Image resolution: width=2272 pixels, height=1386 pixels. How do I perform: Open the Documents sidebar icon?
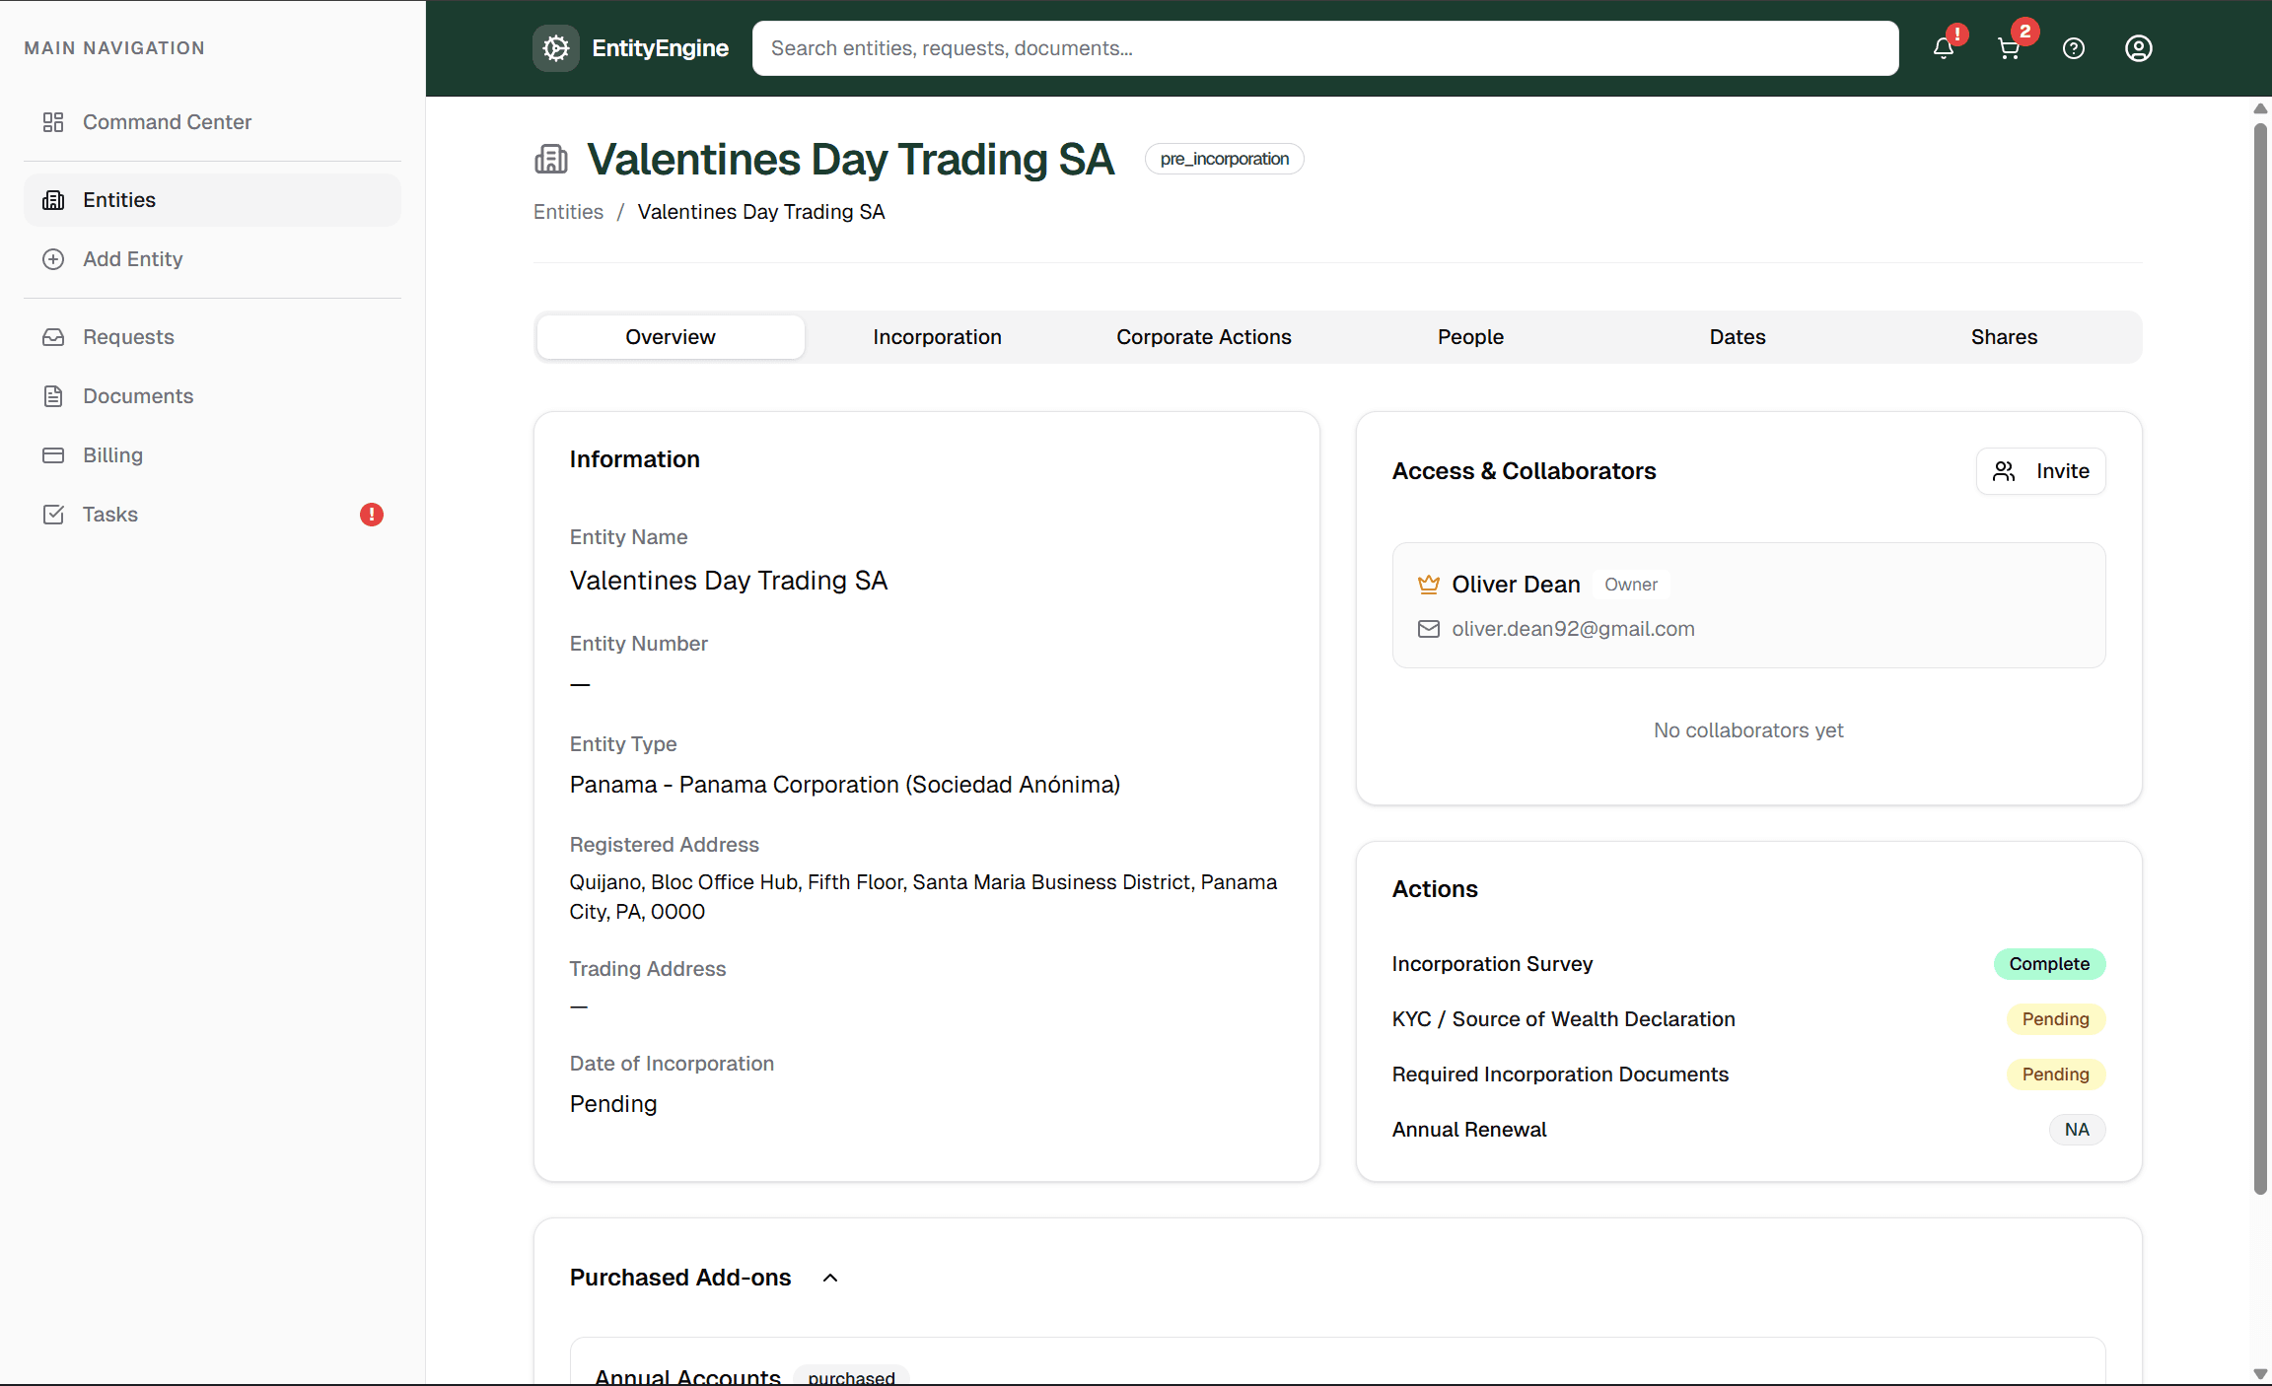tap(54, 395)
